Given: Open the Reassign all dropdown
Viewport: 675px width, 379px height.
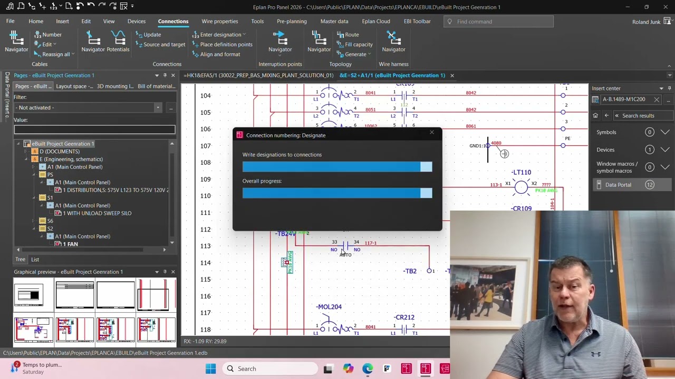Looking at the screenshot, I should pos(54,54).
